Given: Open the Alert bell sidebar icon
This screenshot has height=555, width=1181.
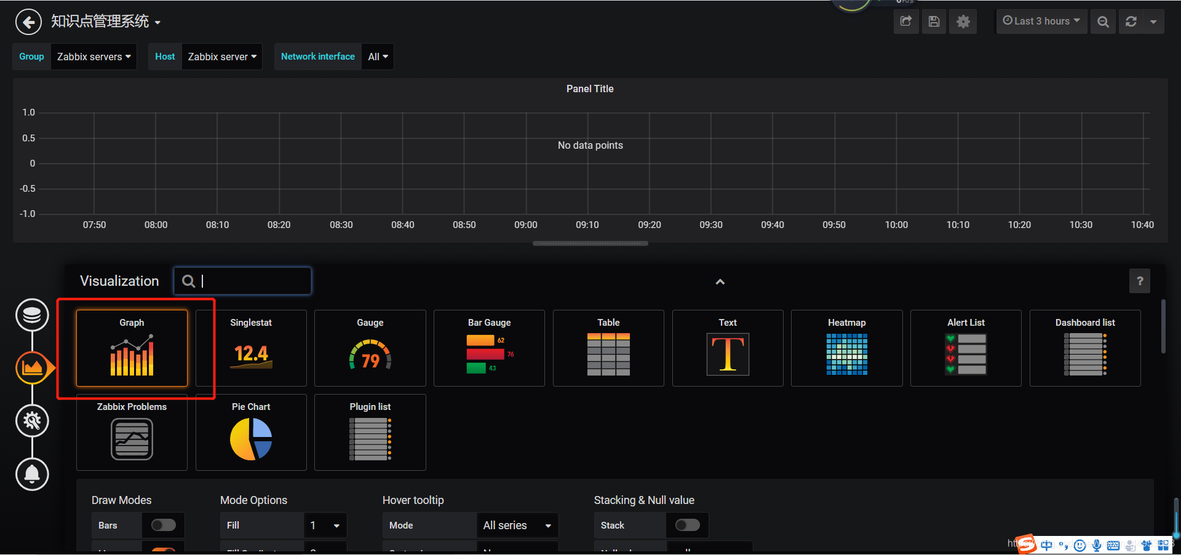Looking at the screenshot, I should [x=32, y=474].
